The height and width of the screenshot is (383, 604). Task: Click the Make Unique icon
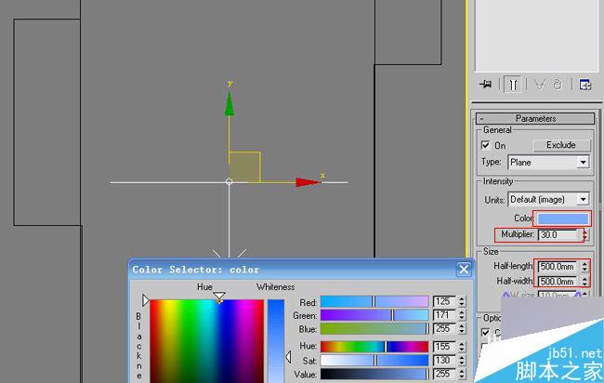pos(540,84)
